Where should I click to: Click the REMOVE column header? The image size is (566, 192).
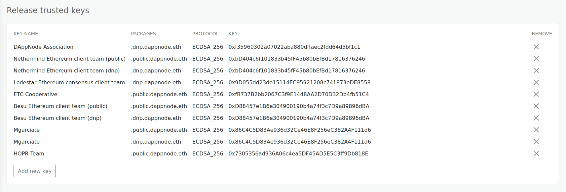tap(542, 34)
